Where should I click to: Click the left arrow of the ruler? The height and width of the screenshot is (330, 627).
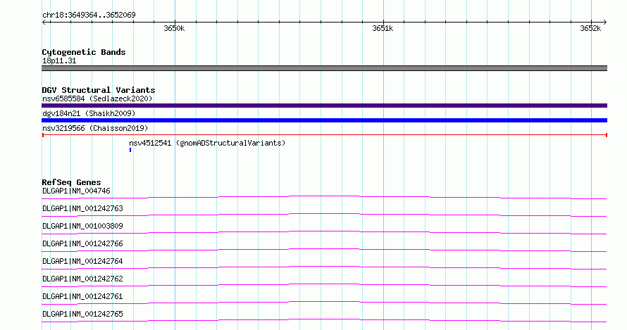coord(44,22)
